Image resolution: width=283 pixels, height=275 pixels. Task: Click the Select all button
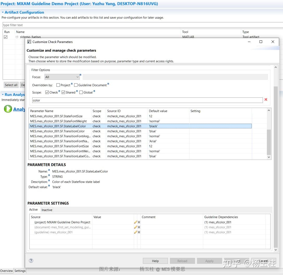pos(11,85)
